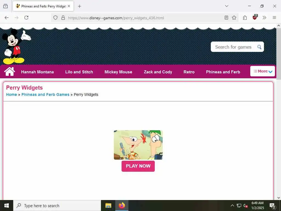Click the magnifier icon in game search
The image size is (281, 211).
[259, 47]
